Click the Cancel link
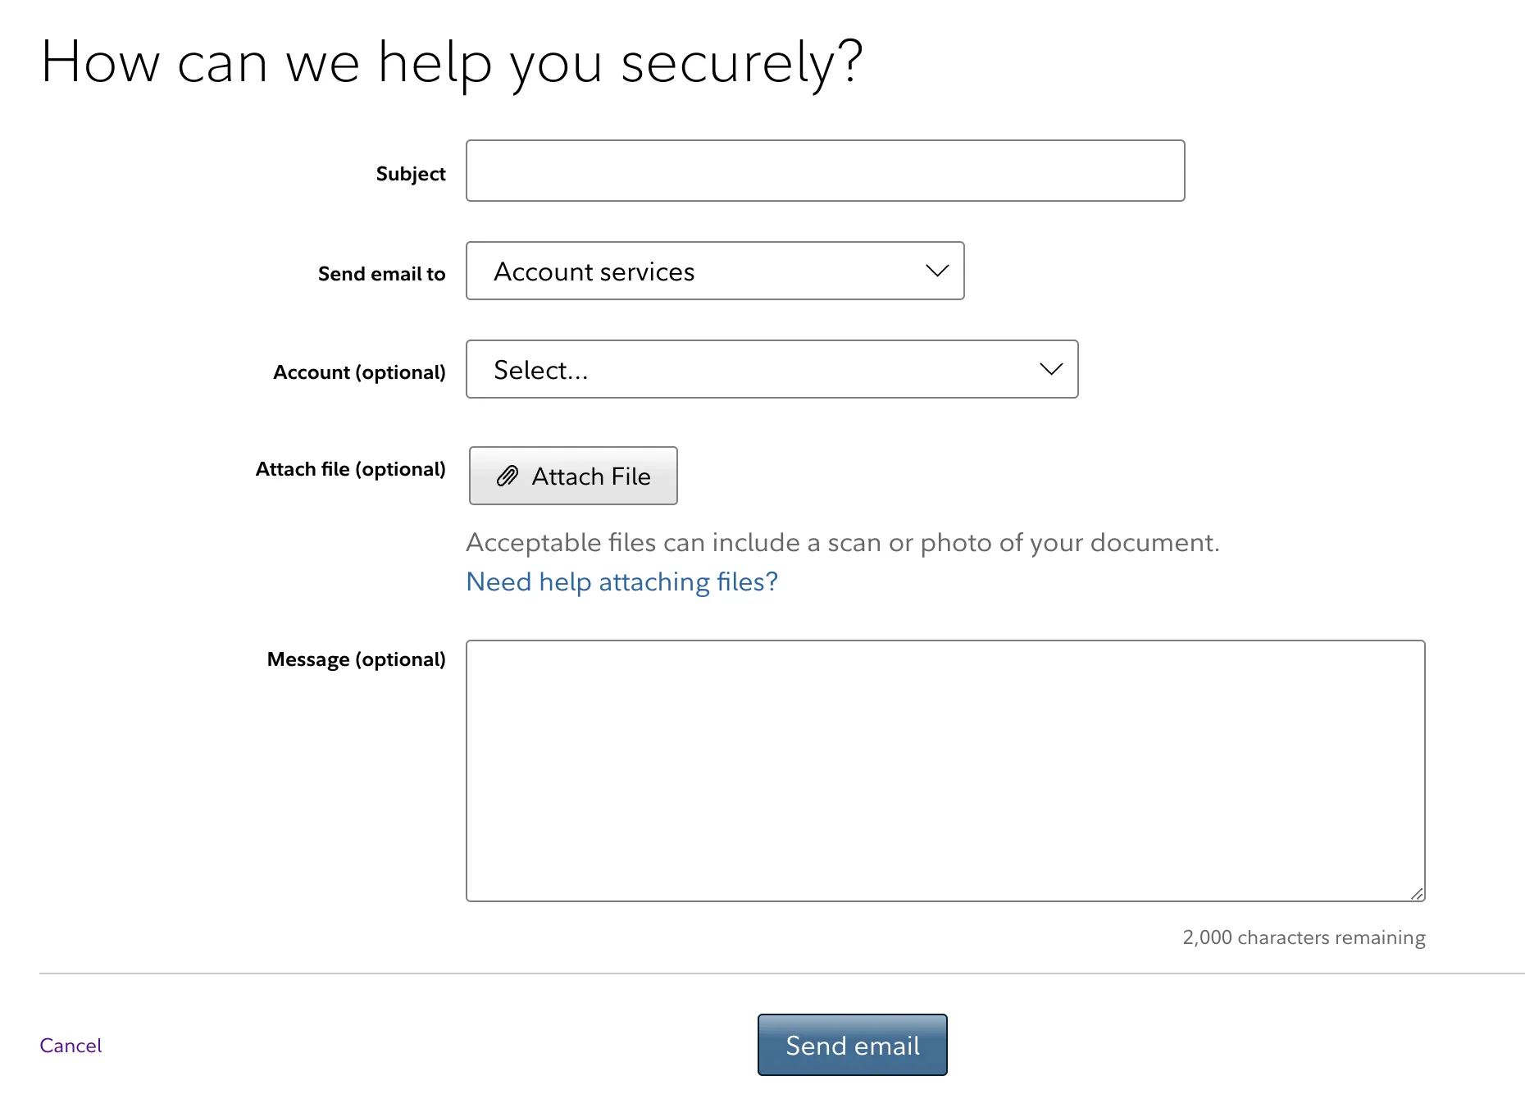Viewport: 1525px width, 1117px height. (x=70, y=1045)
